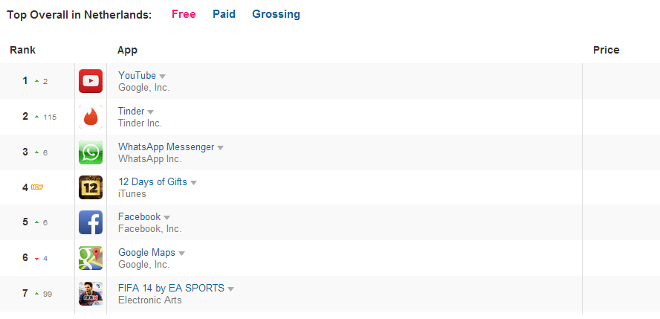660x319 pixels.
Task: Expand the dropdown arrow beside FIFA 14
Action: point(230,289)
